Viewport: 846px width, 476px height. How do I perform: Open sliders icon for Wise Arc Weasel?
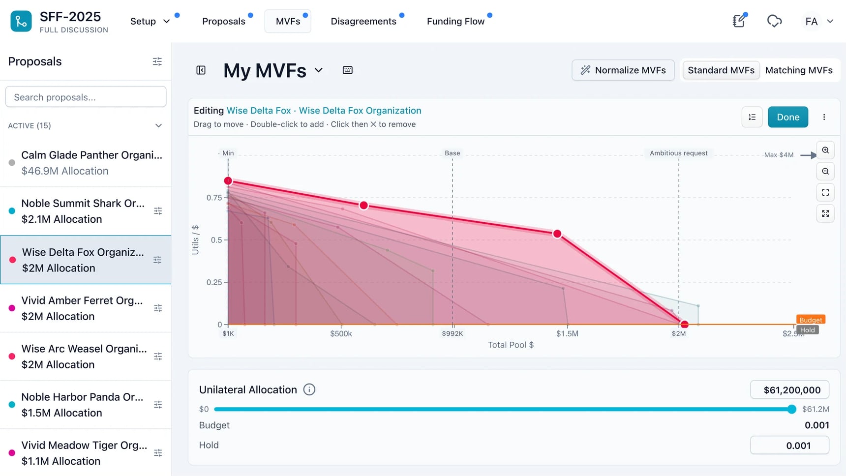158,356
